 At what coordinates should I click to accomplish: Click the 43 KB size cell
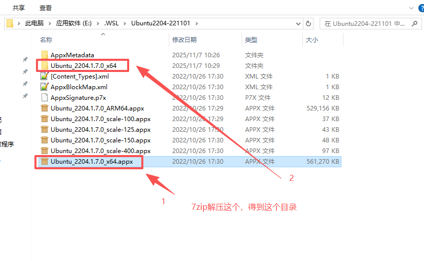click(x=331, y=130)
